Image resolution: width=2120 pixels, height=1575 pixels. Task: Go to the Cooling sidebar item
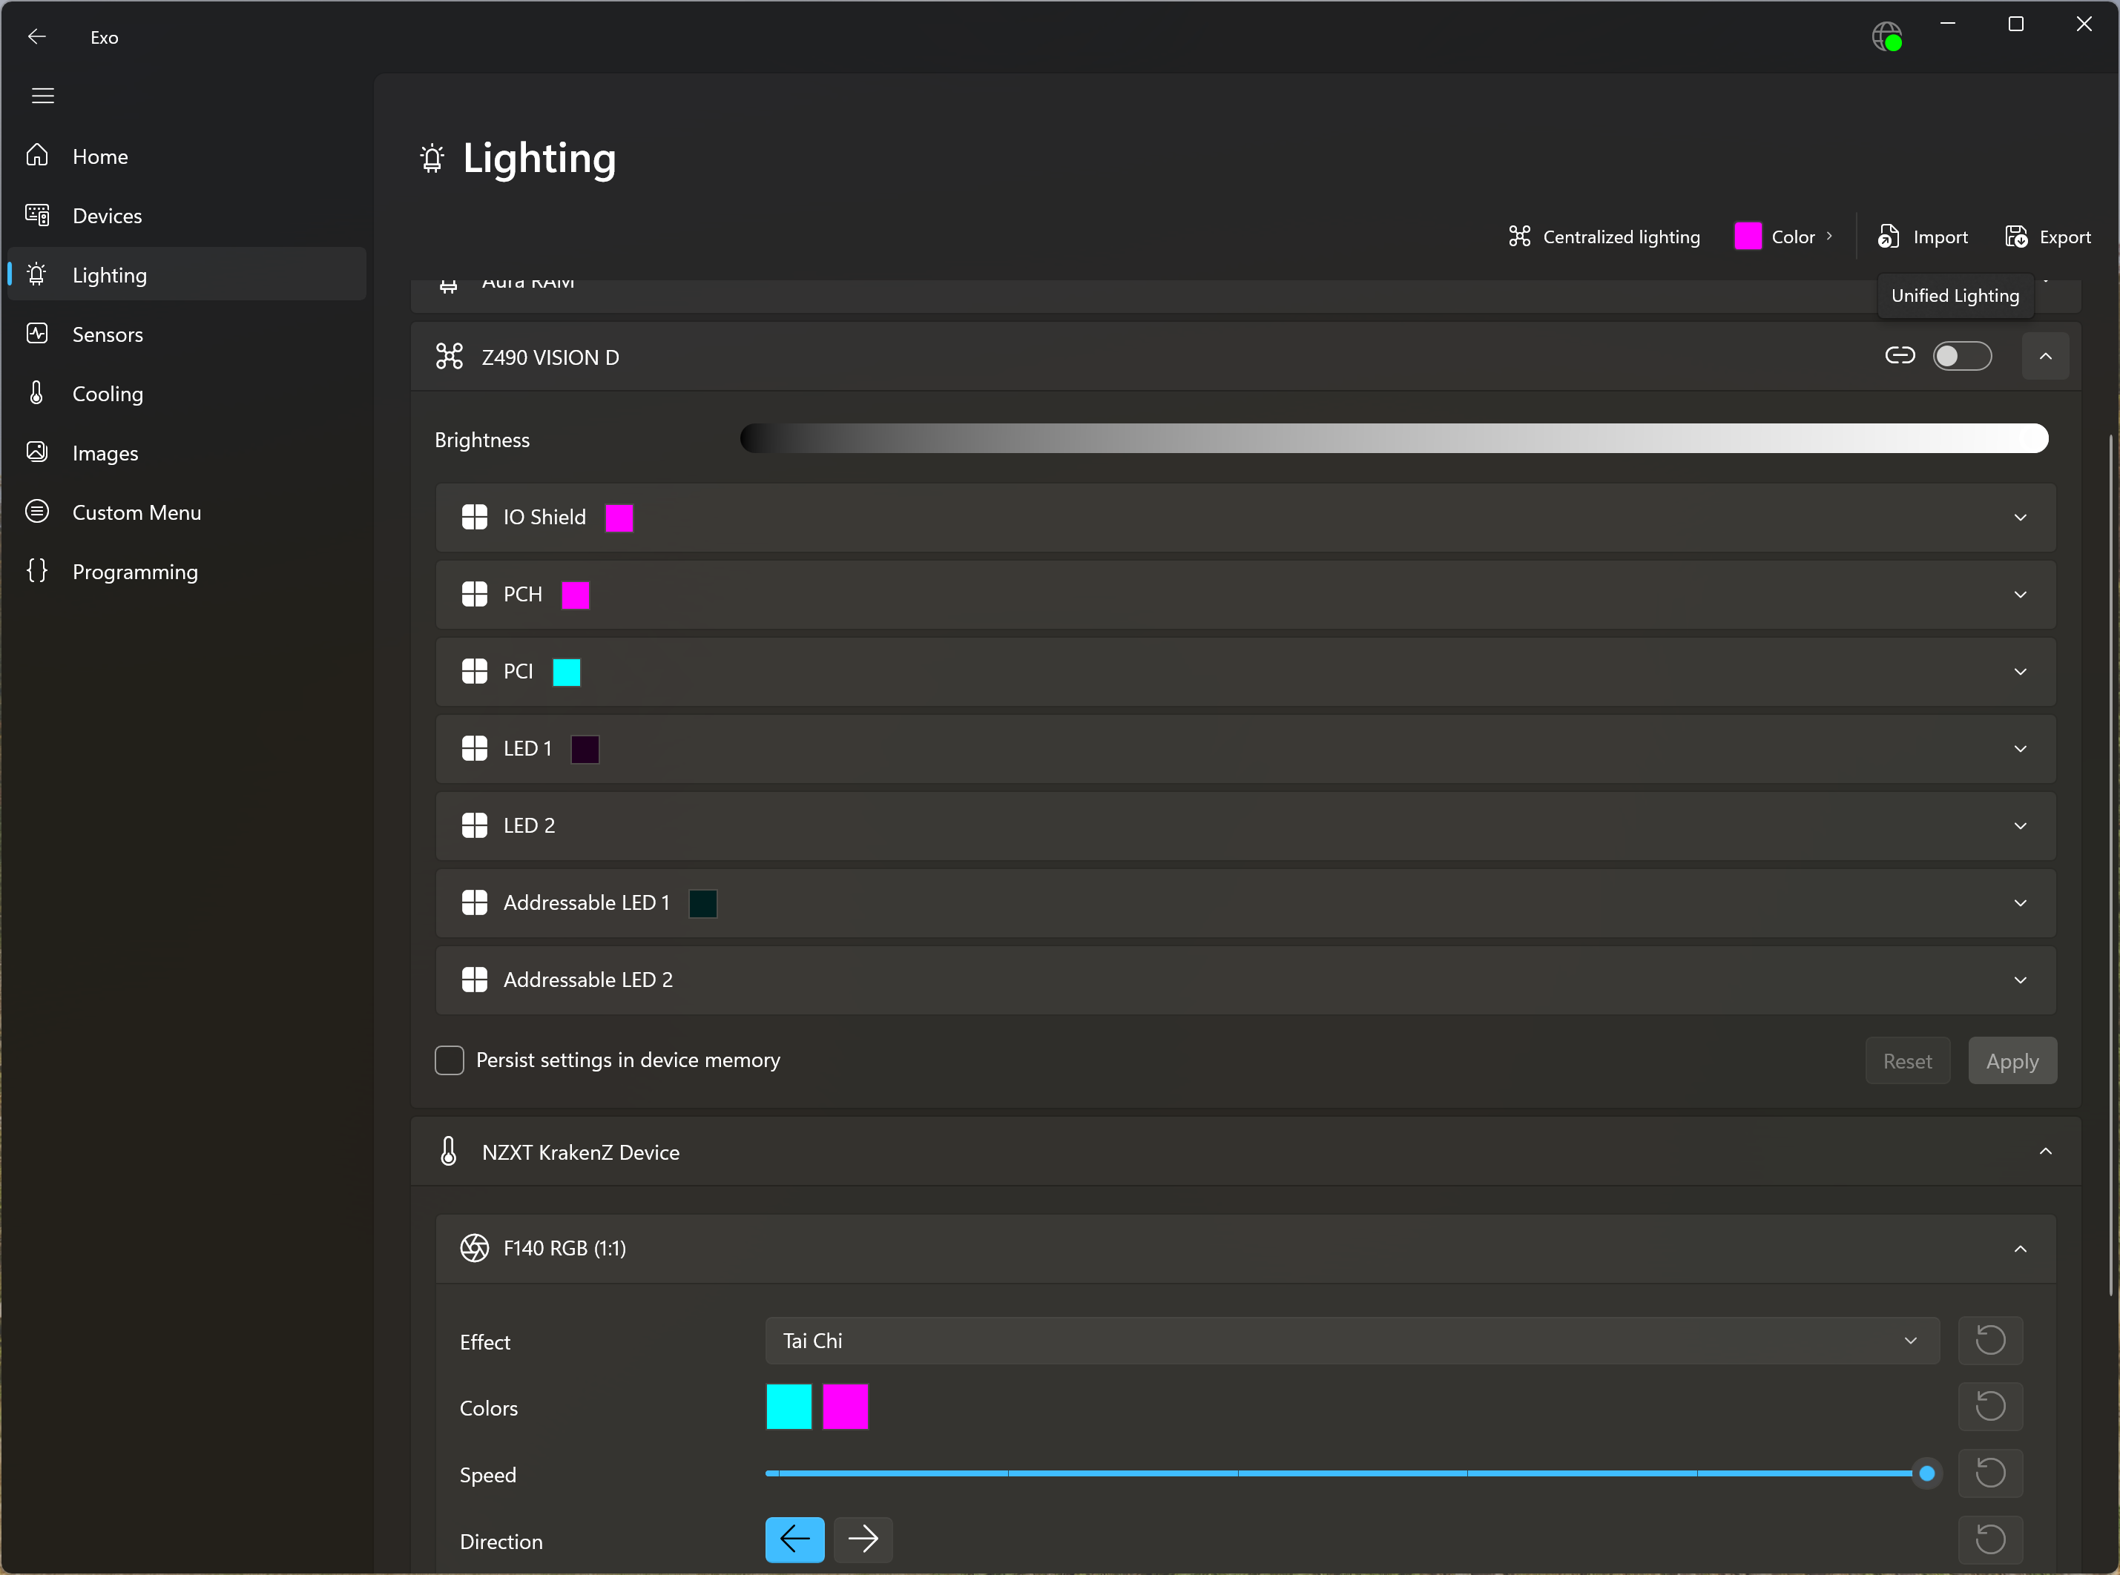(x=108, y=394)
